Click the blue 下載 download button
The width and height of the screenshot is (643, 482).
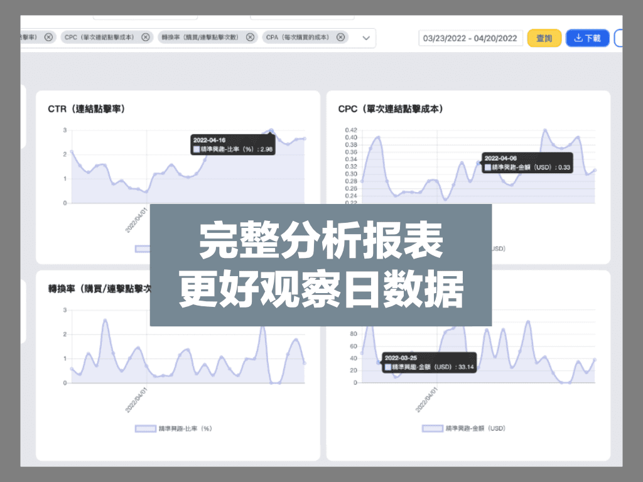[588, 38]
